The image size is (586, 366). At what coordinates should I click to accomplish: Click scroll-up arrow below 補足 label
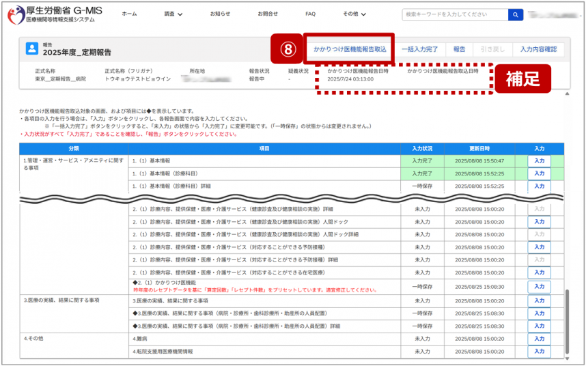click(x=566, y=94)
